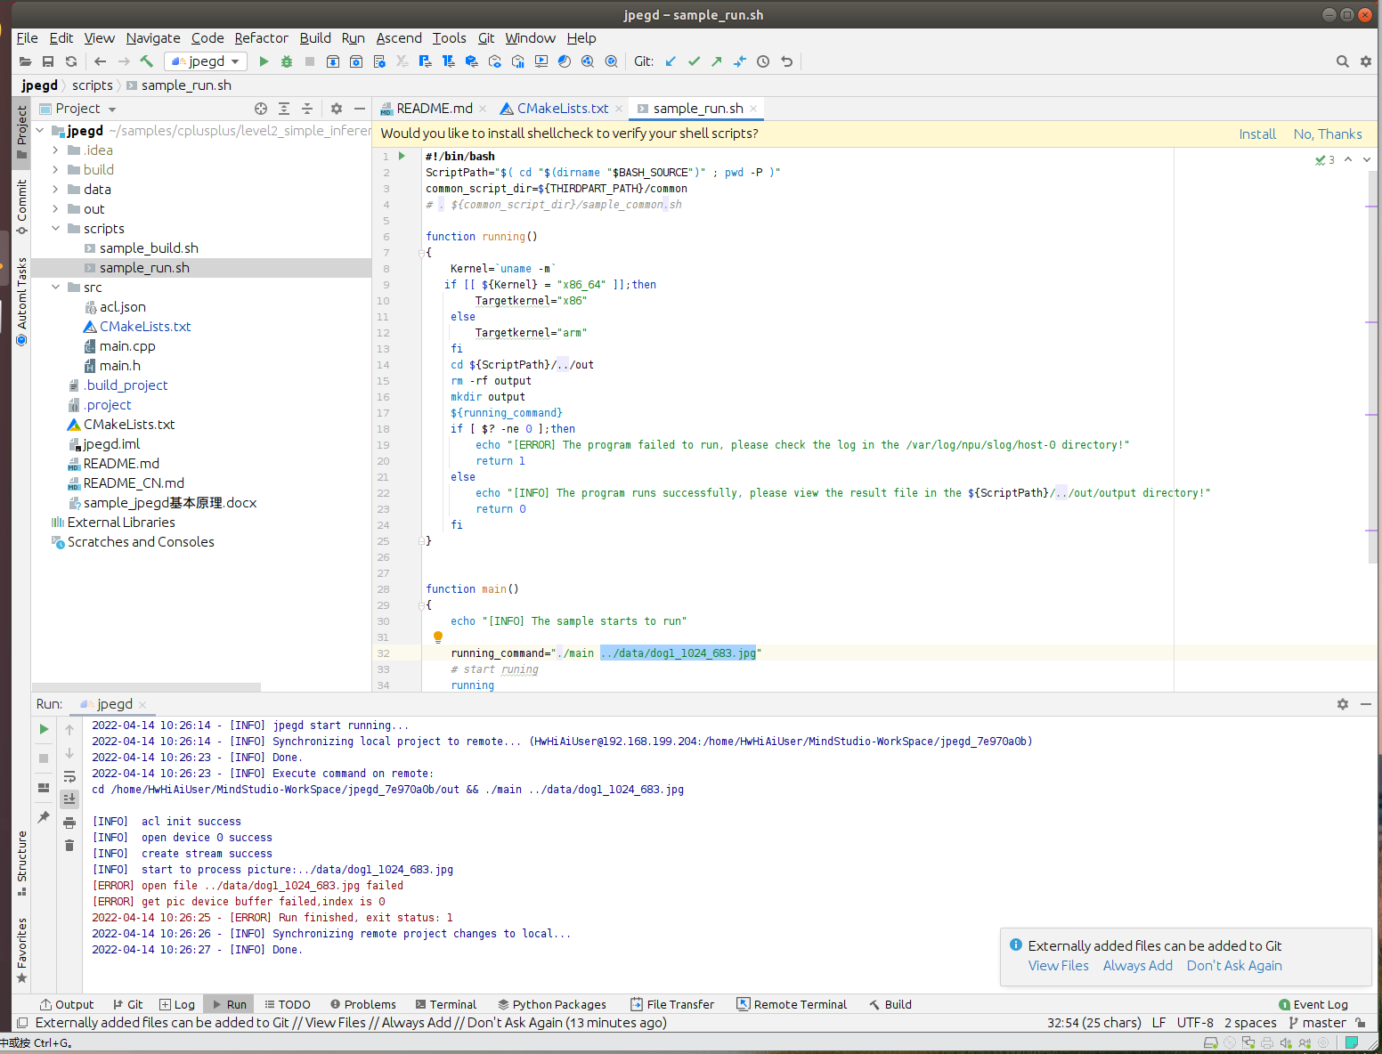The width and height of the screenshot is (1382, 1054).
Task: Open Git history clock icon
Action: (763, 61)
